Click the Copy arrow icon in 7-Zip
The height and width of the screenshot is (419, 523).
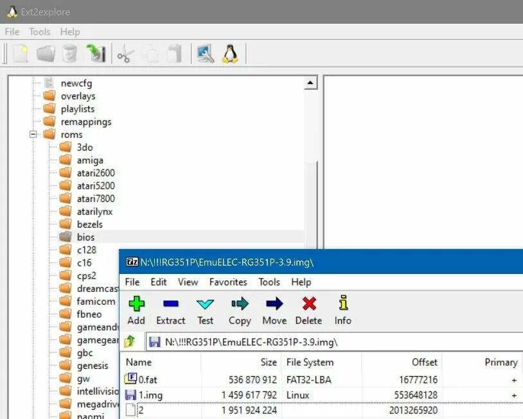click(x=240, y=304)
